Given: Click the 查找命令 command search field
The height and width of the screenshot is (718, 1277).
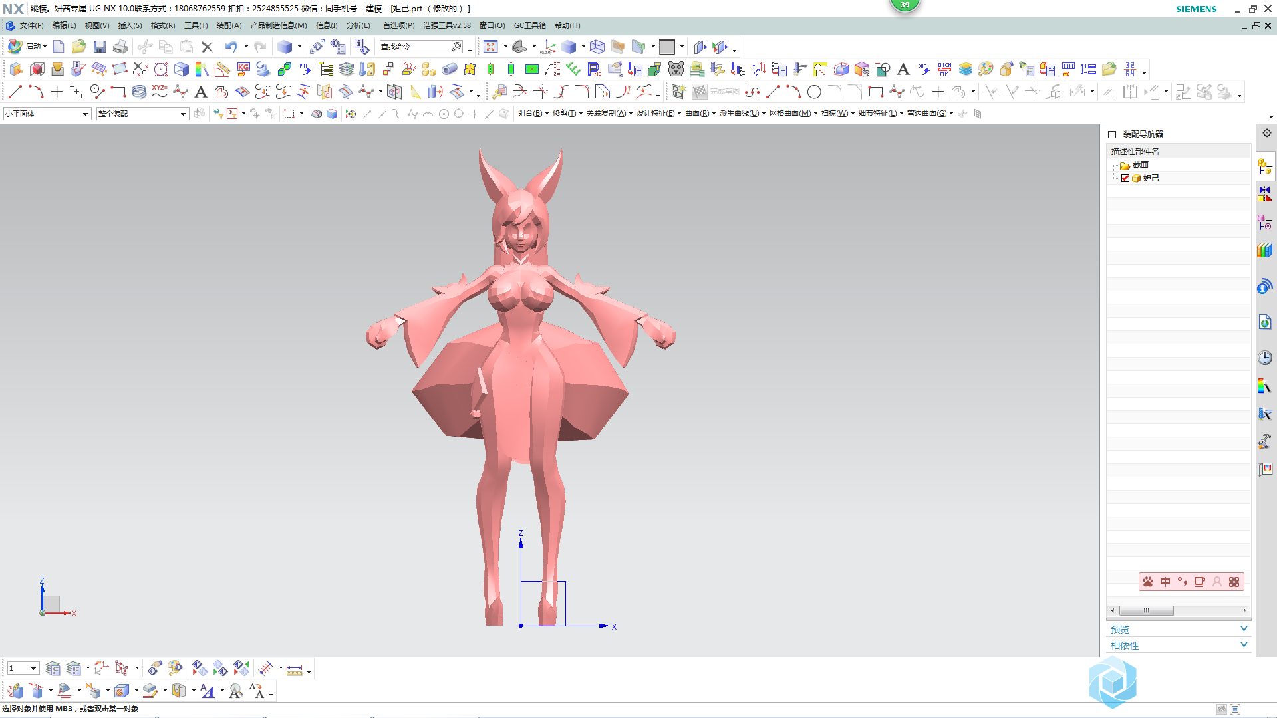Looking at the screenshot, I should coord(421,47).
